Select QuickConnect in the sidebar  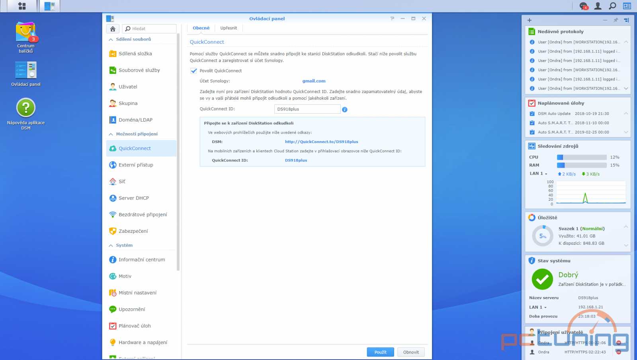[x=141, y=148]
